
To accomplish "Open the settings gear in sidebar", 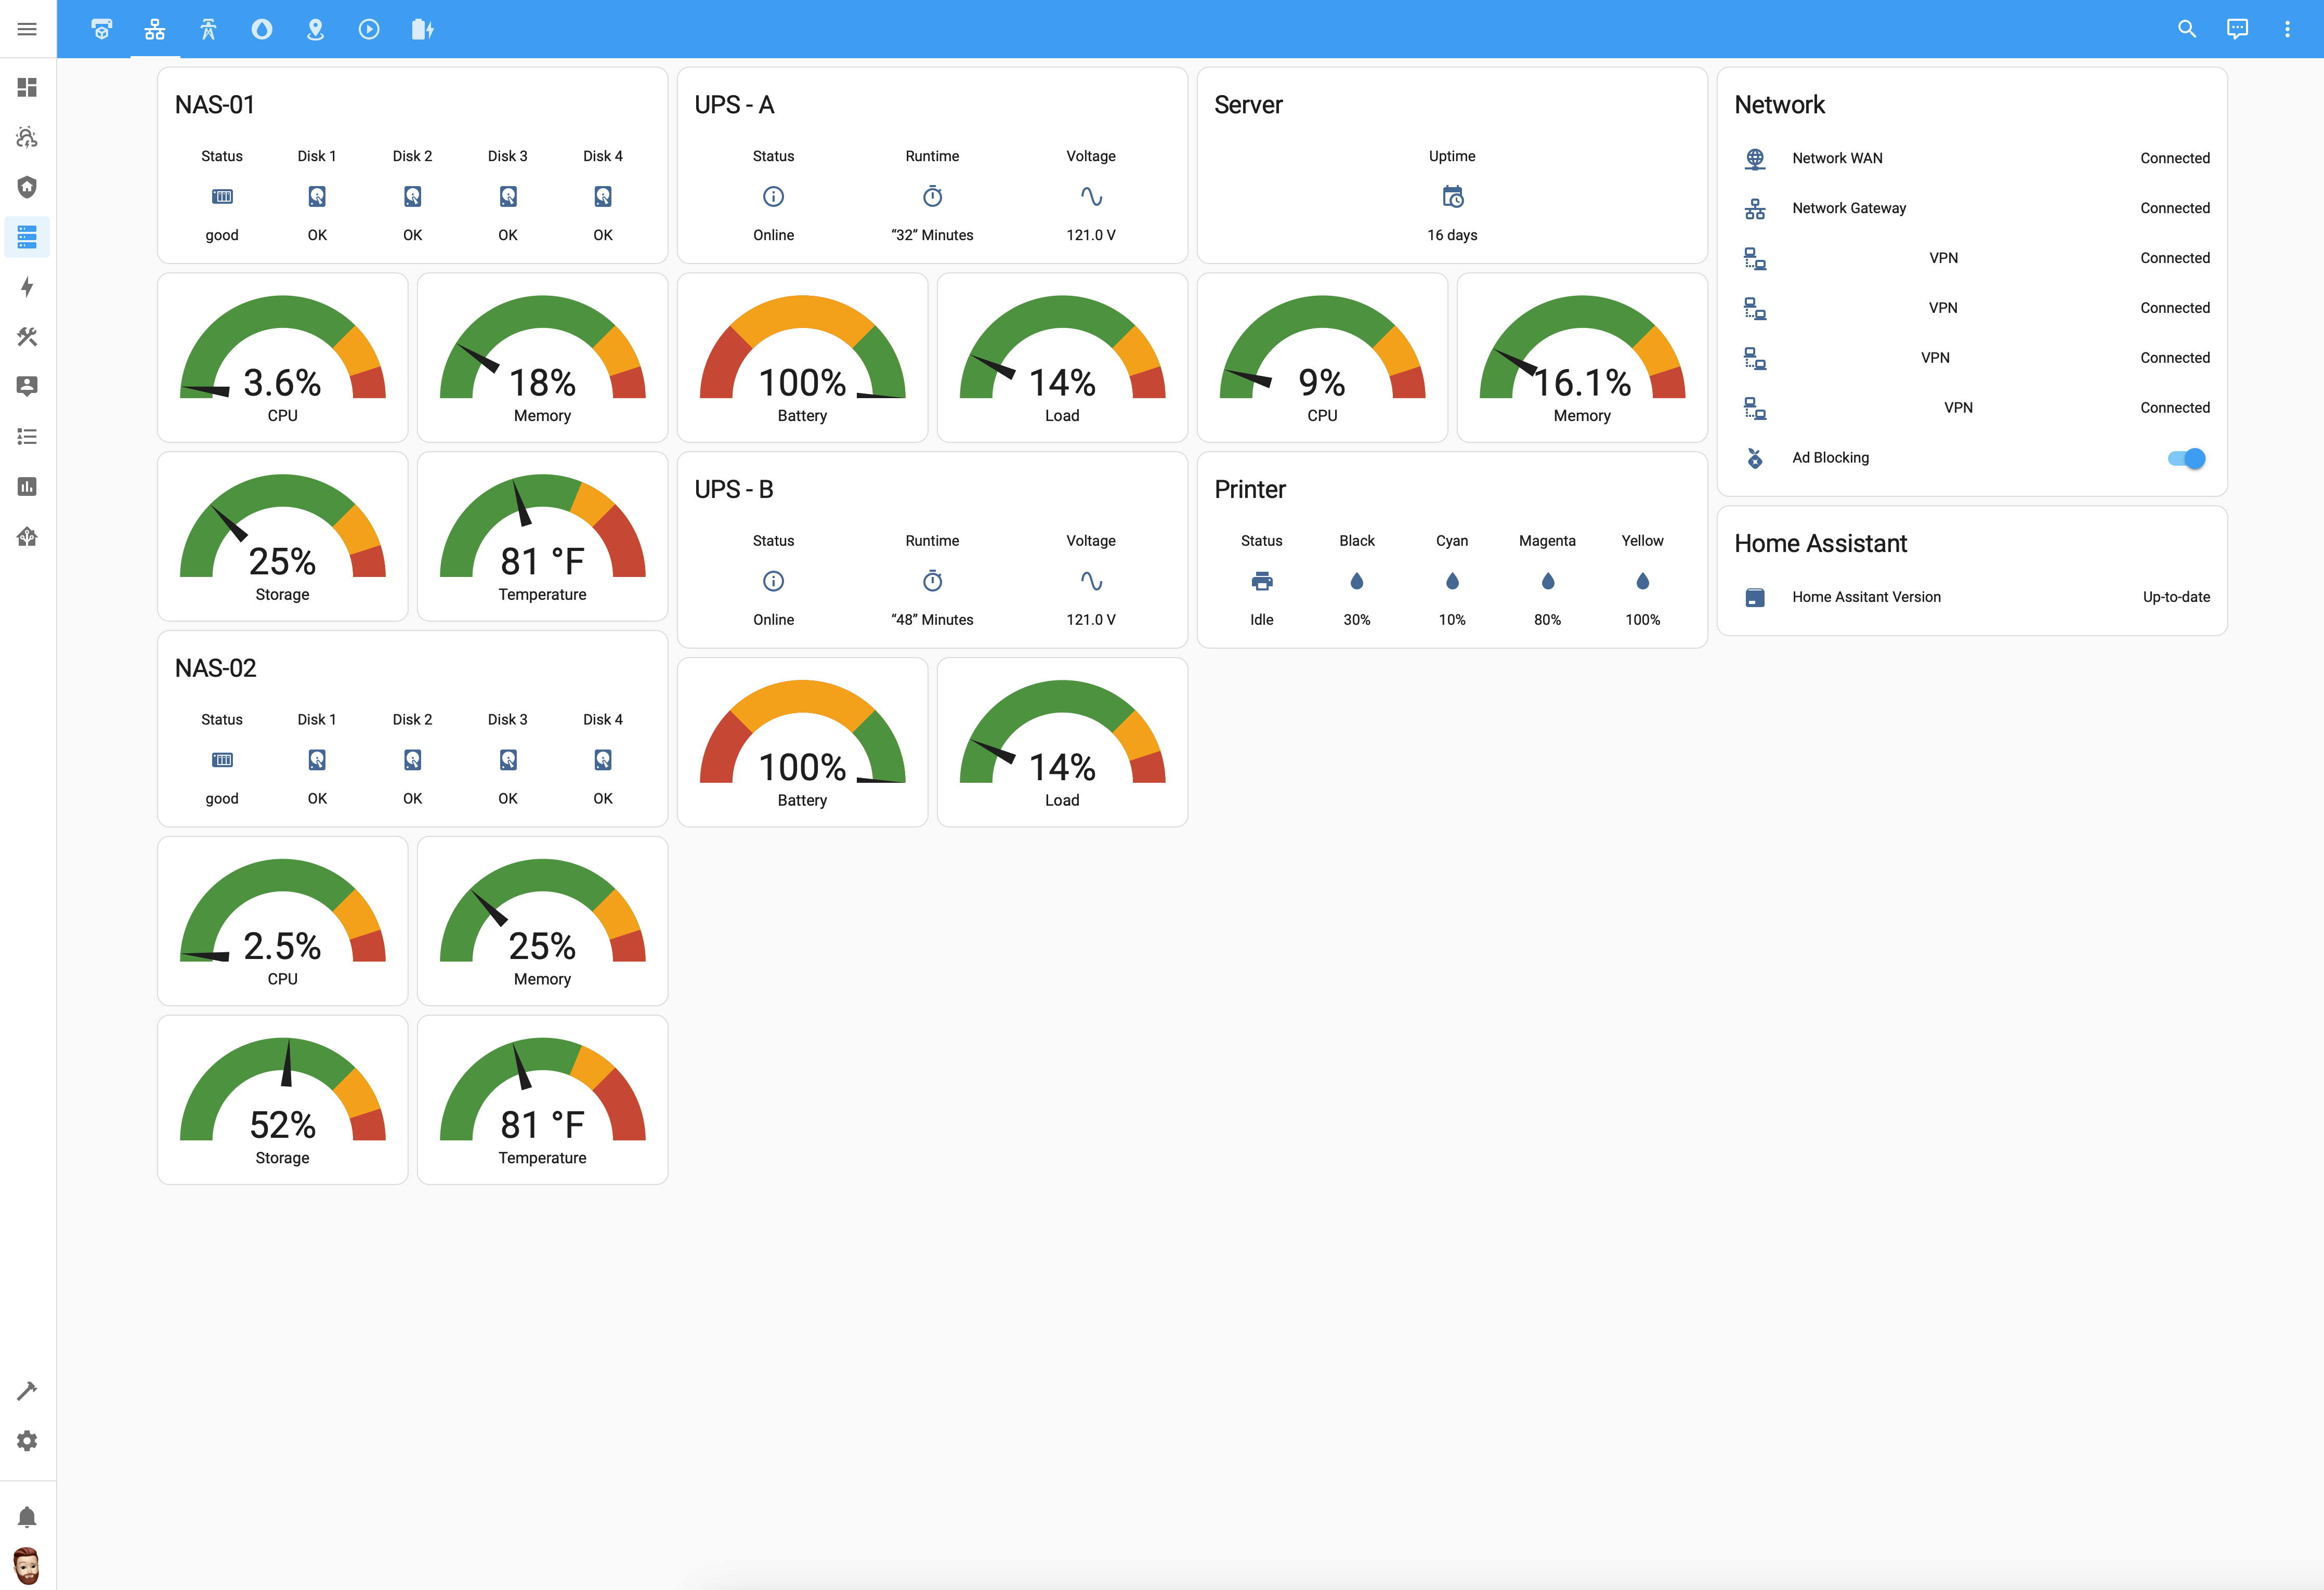I will tap(27, 1441).
